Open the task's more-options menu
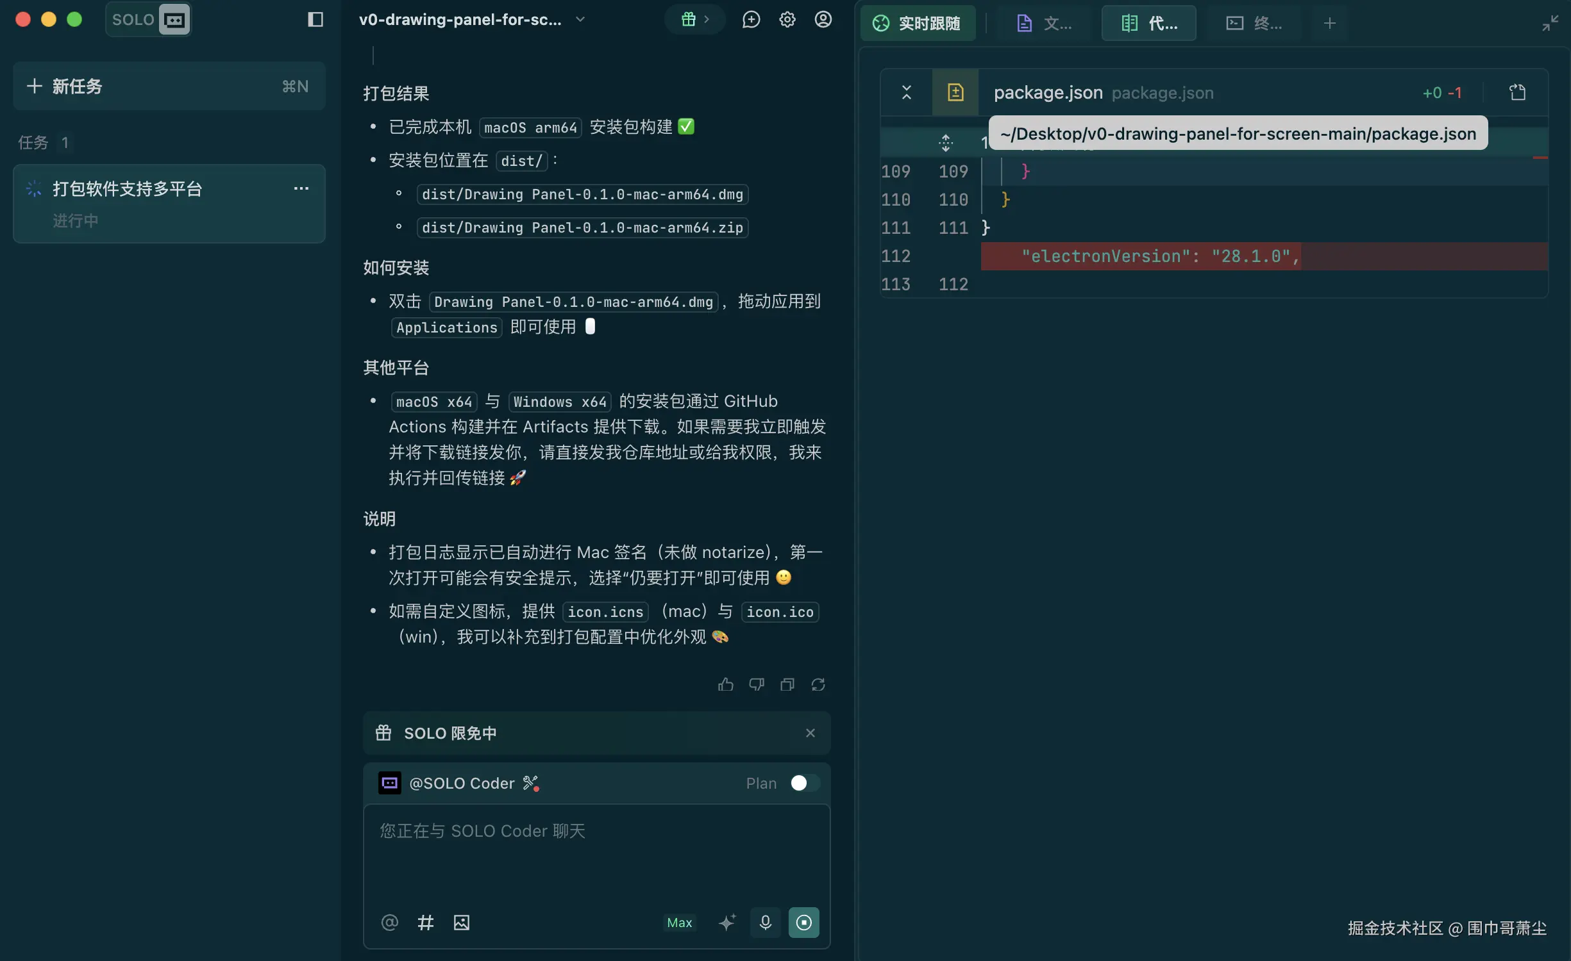 pos(301,188)
